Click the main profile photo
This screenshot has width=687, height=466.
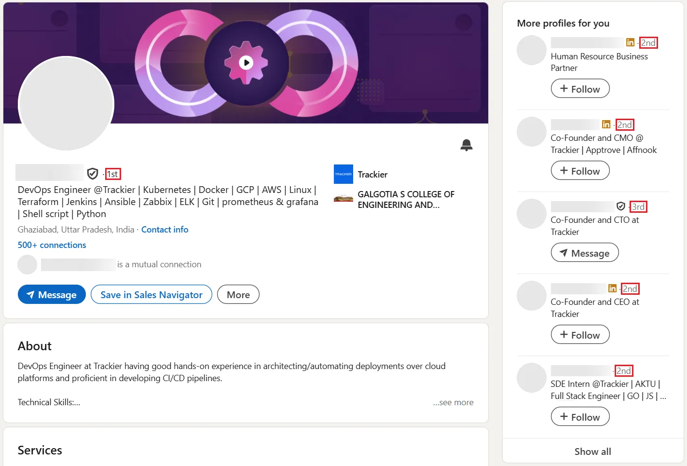coord(66,104)
